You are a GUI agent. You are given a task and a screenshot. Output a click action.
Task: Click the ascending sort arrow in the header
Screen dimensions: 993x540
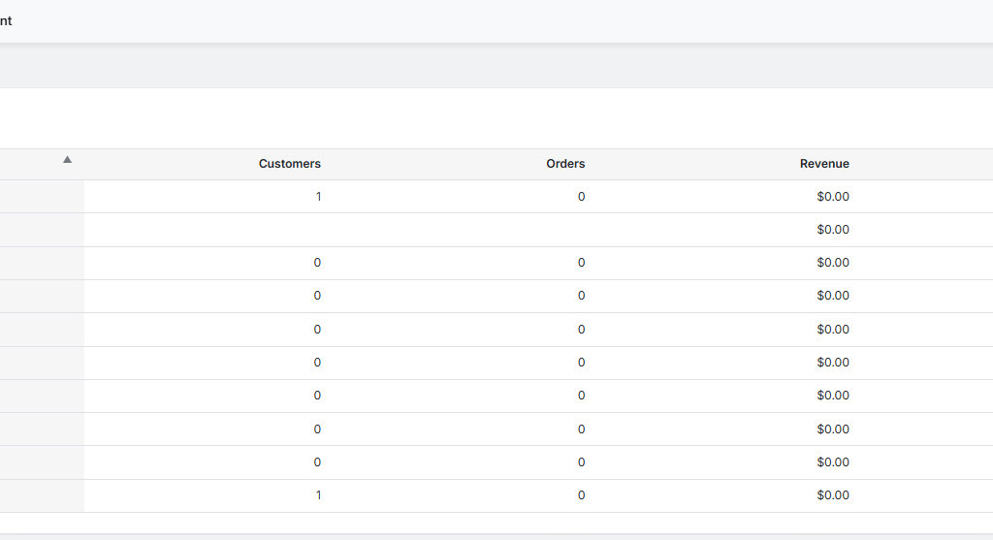(67, 160)
